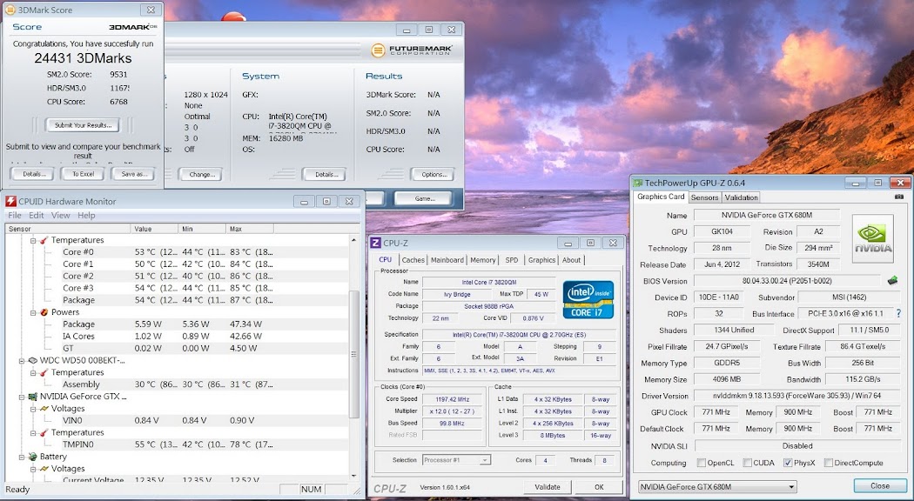Open the Processor #1 selection dropdown
This screenshot has width=914, height=501.
coord(484,460)
